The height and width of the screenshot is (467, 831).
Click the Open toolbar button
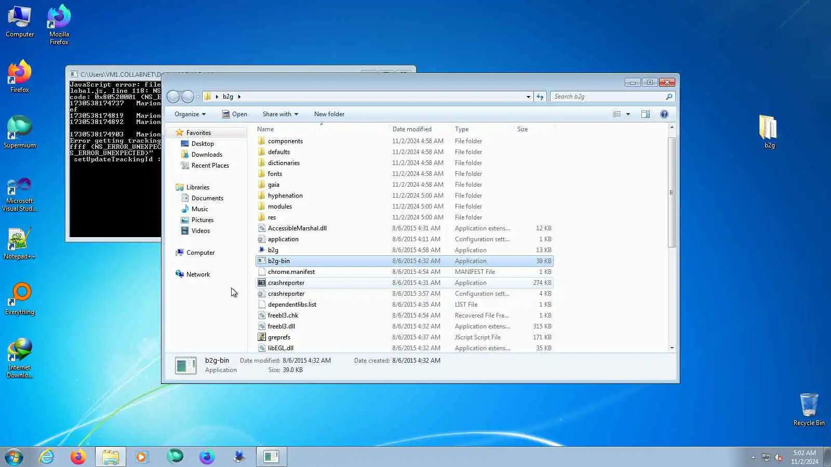click(x=235, y=114)
